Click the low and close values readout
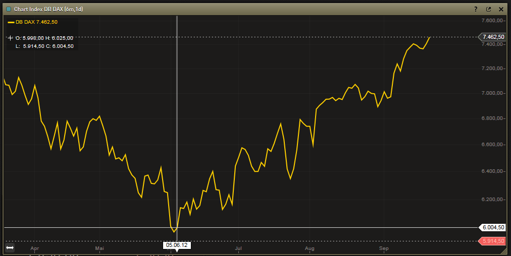Screen dimensions: 511x256 44,46
